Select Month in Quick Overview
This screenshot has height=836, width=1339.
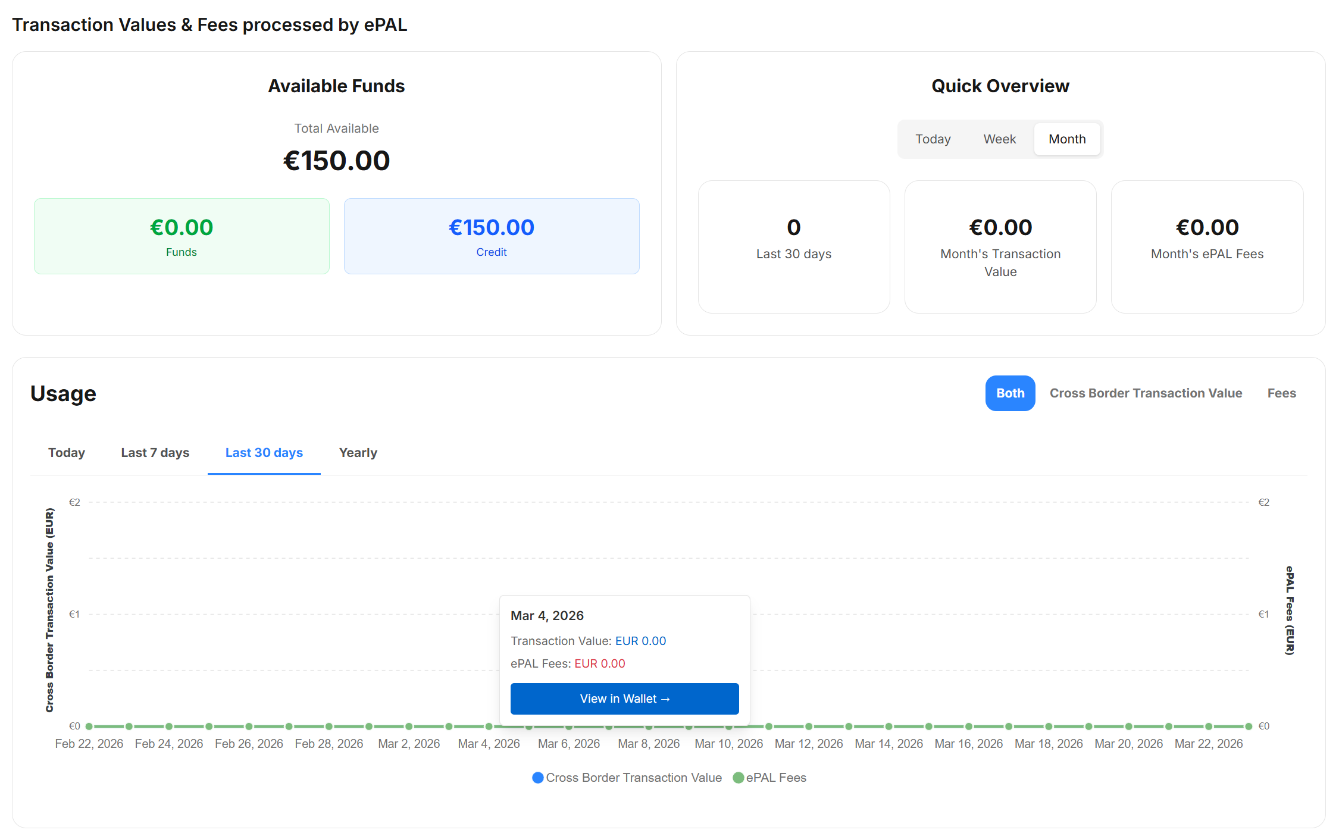pyautogui.click(x=1067, y=139)
